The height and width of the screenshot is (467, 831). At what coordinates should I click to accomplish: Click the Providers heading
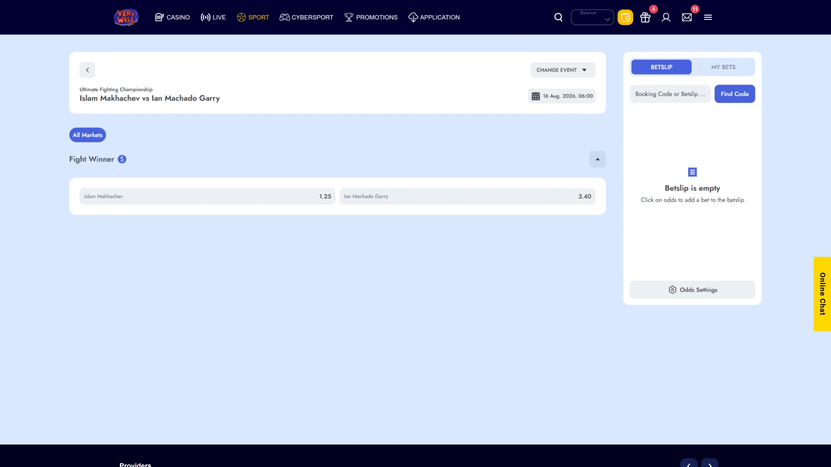[x=135, y=464]
